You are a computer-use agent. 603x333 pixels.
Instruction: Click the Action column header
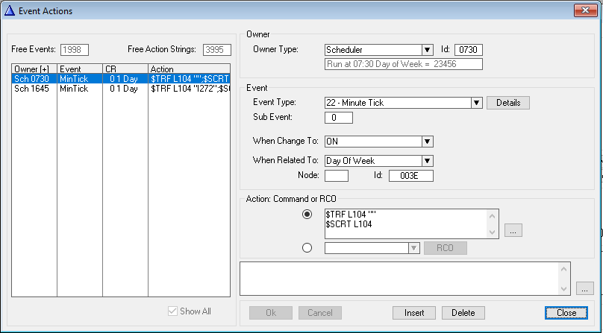coord(190,69)
